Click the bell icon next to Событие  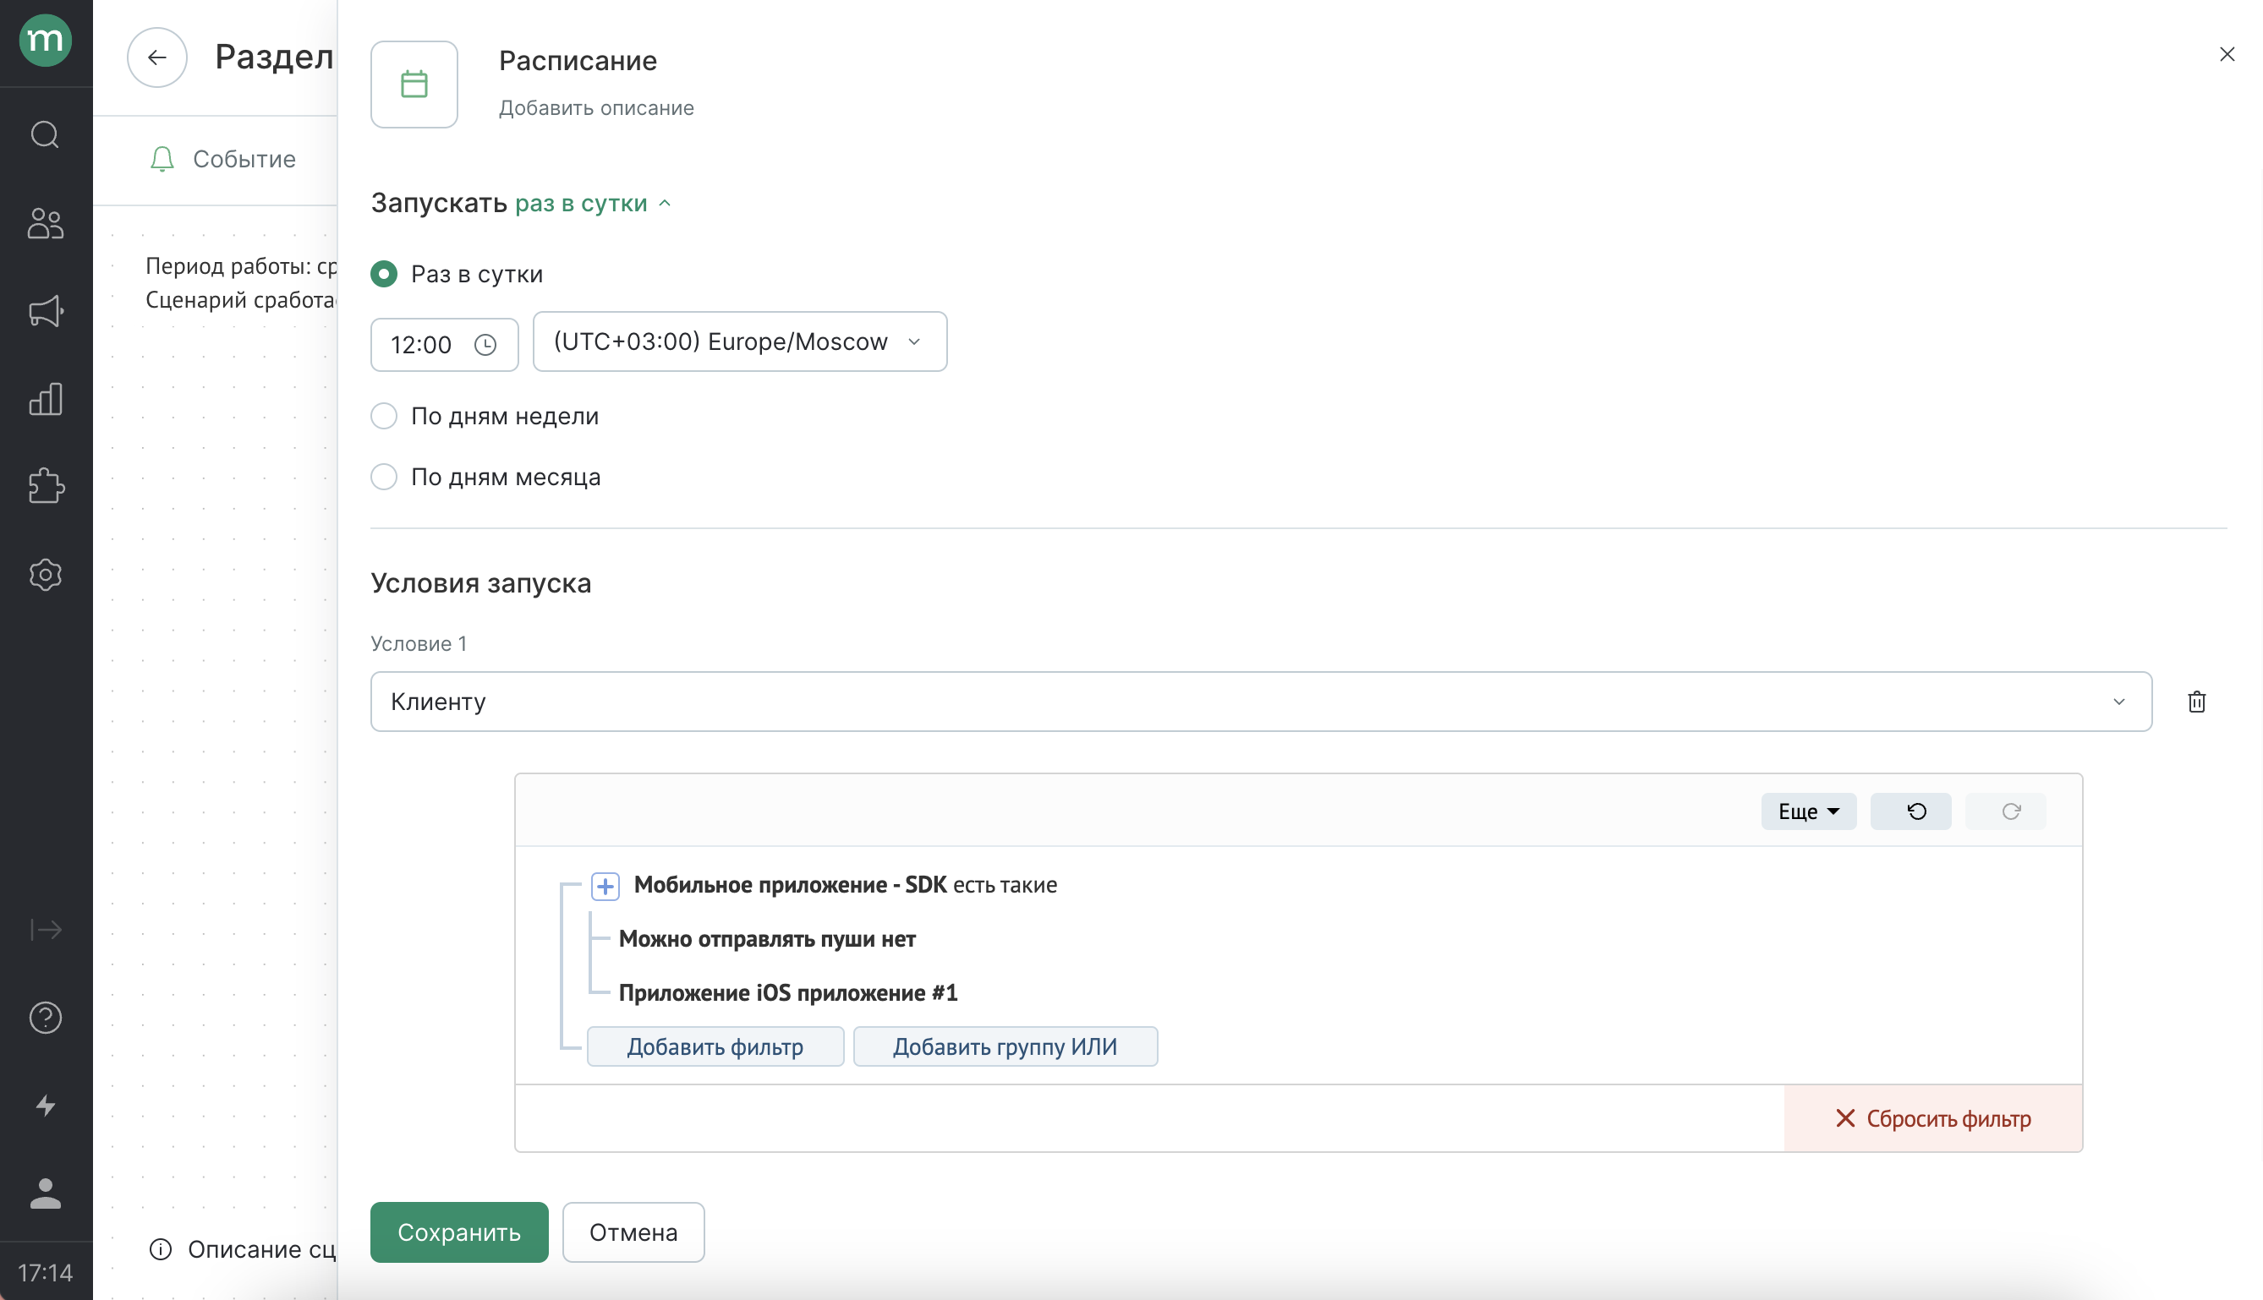click(162, 159)
